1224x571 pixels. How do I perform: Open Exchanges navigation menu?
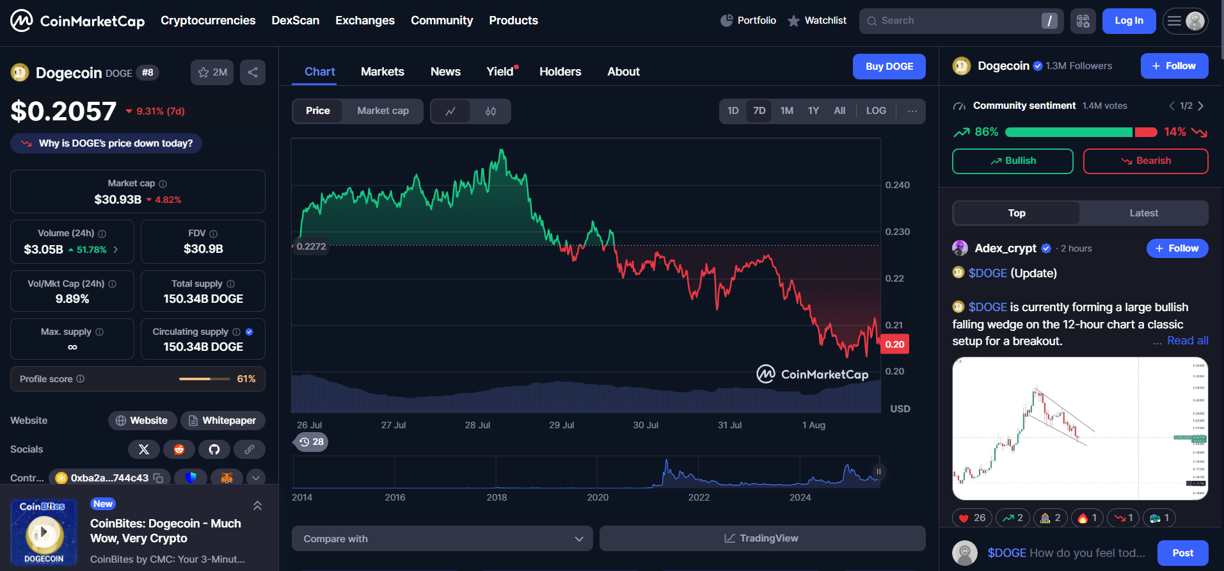pyautogui.click(x=365, y=20)
